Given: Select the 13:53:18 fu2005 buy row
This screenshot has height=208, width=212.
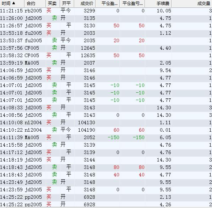Looking at the screenshot, I should coord(106,33).
